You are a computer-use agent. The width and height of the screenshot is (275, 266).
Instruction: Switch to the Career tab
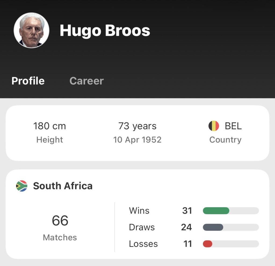tap(86, 81)
